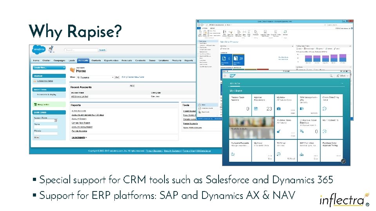The width and height of the screenshot is (376, 211).
Task: Open the top-row My Inbox tile in SAP
Action: point(286,105)
